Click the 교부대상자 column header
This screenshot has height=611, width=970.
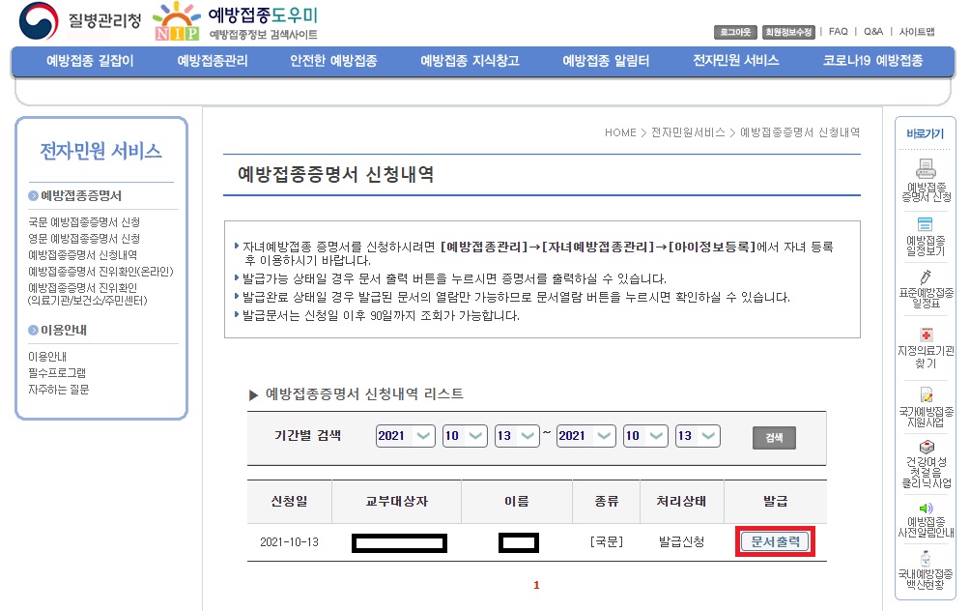(x=396, y=502)
